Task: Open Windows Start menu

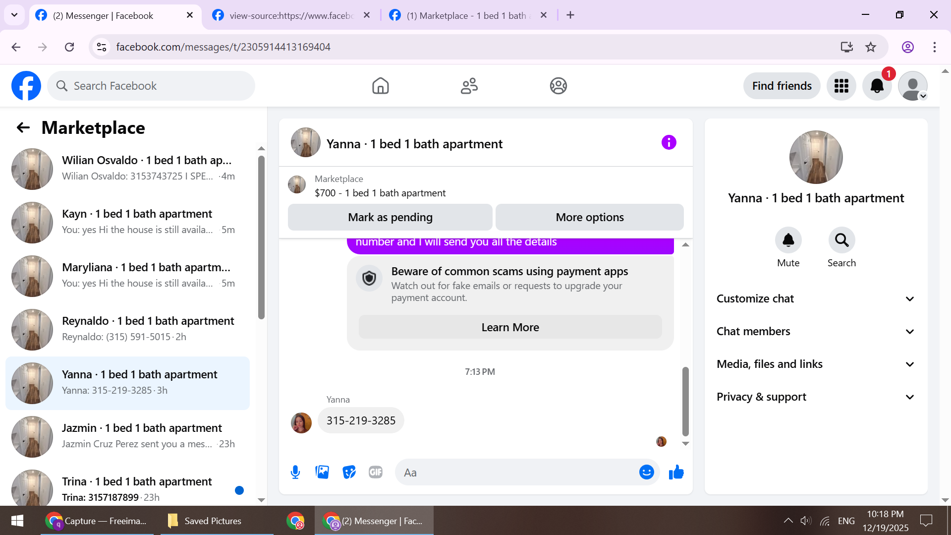Action: [x=17, y=521]
